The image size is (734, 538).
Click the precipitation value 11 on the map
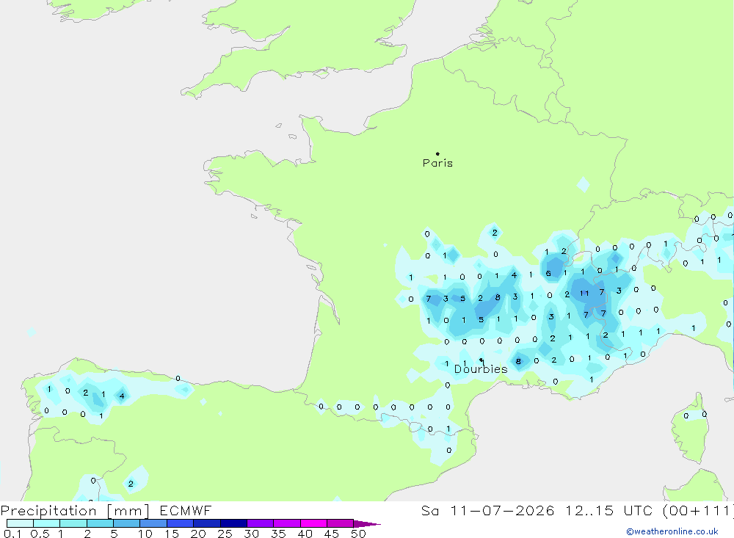point(584,293)
